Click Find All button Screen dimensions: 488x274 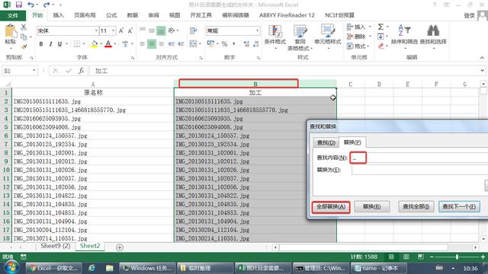(416, 207)
